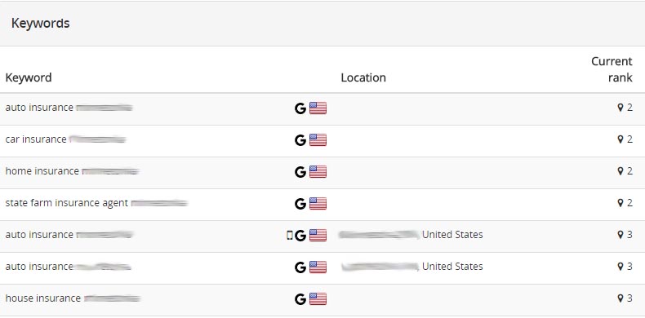This screenshot has width=645, height=318.
Task: Open the state farm insurance agent keyword
Action: [67, 203]
